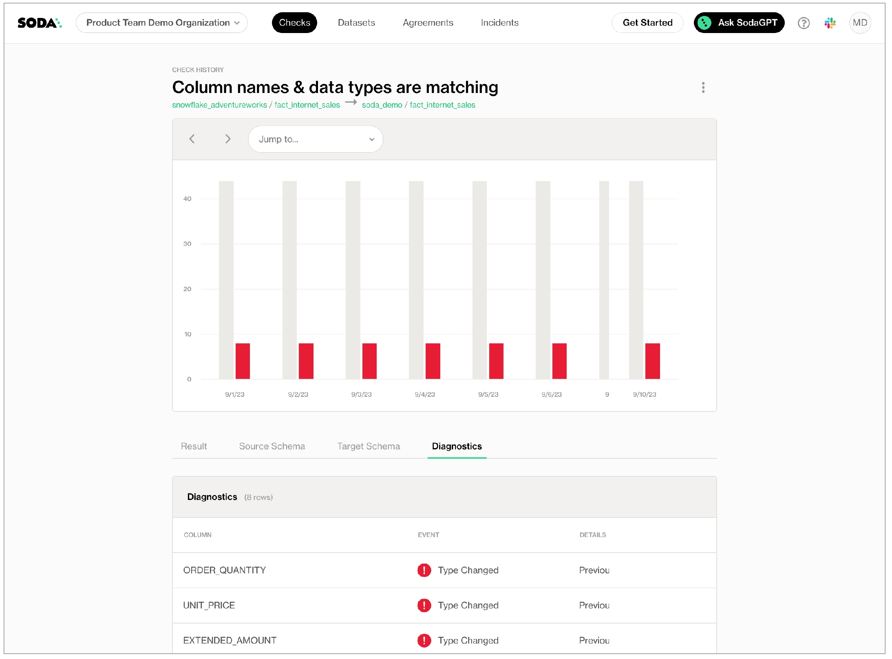The width and height of the screenshot is (892, 659).
Task: Go to previous chart period arrow
Action: click(x=192, y=139)
